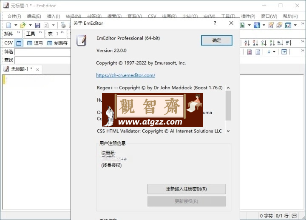Click the green tree document icon

(242, 25)
